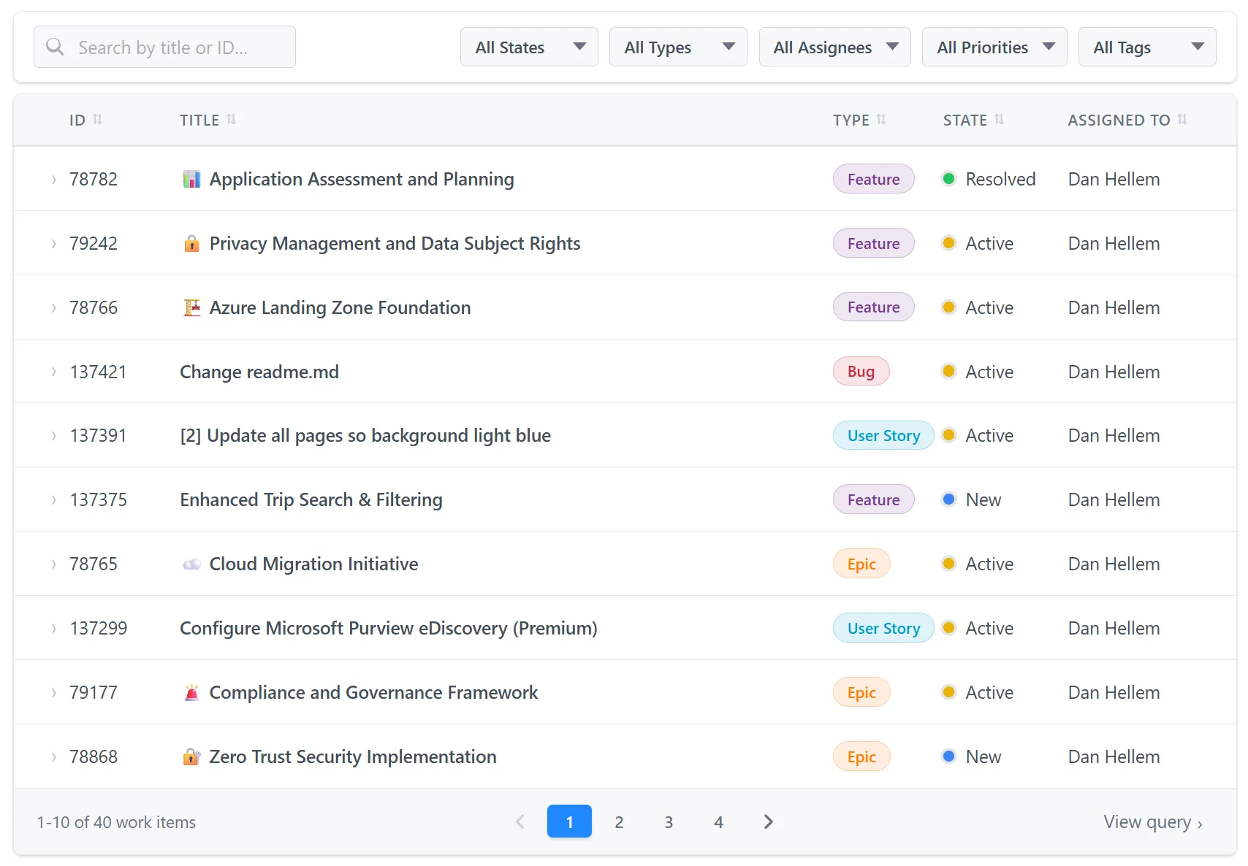Switch to page 2 of work items
1248x866 pixels.
(619, 822)
